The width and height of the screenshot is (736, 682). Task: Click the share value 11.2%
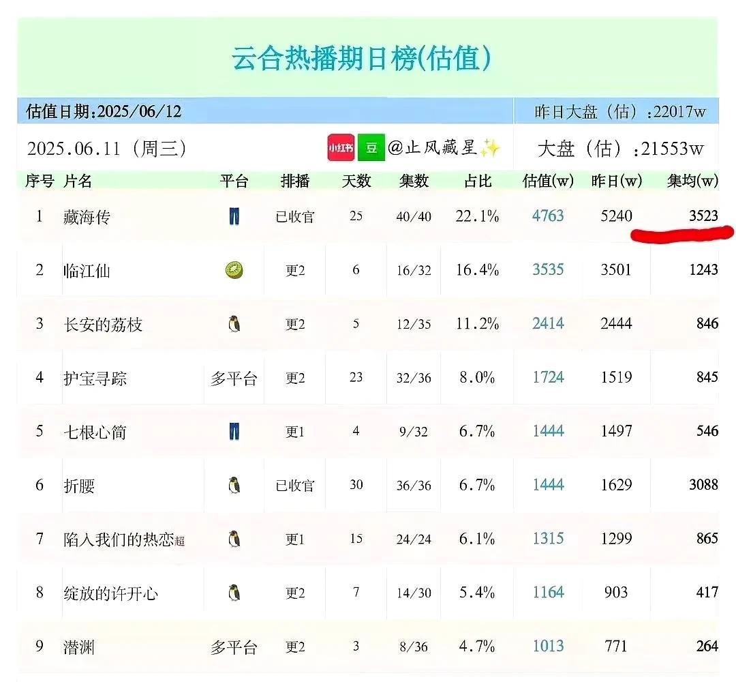[477, 324]
